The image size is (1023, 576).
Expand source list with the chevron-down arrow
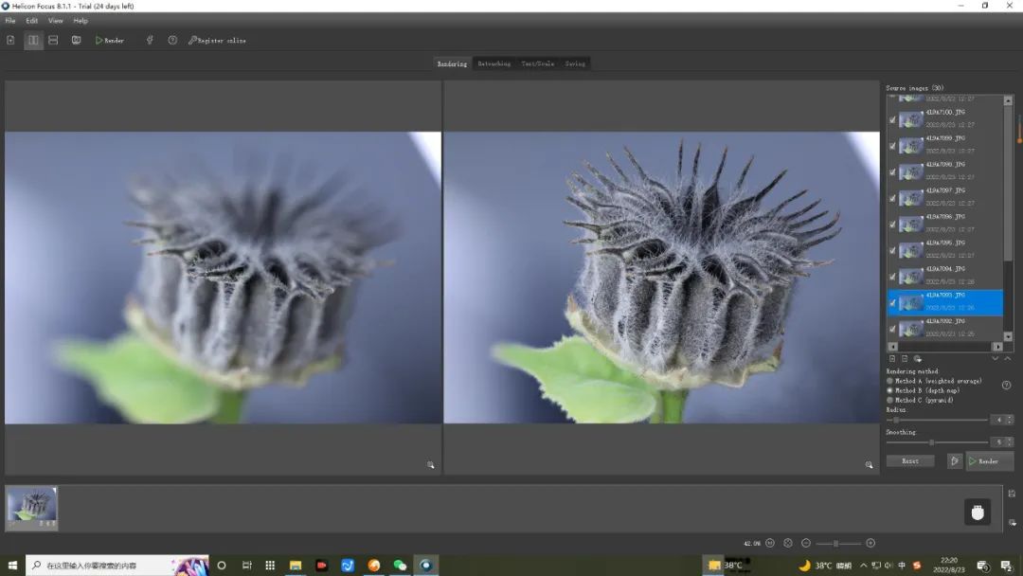pyautogui.click(x=995, y=359)
